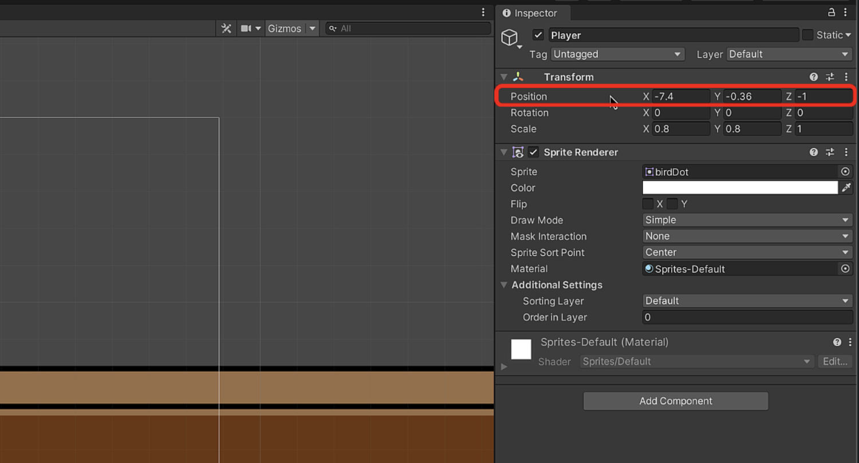
Task: Click the Sprite Renderer component icon
Action: tap(518, 152)
